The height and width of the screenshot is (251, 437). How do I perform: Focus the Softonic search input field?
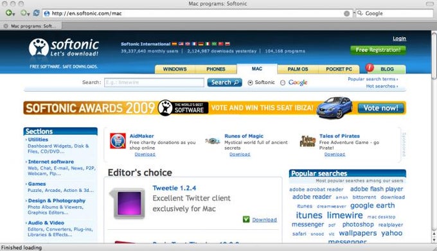pos(154,82)
